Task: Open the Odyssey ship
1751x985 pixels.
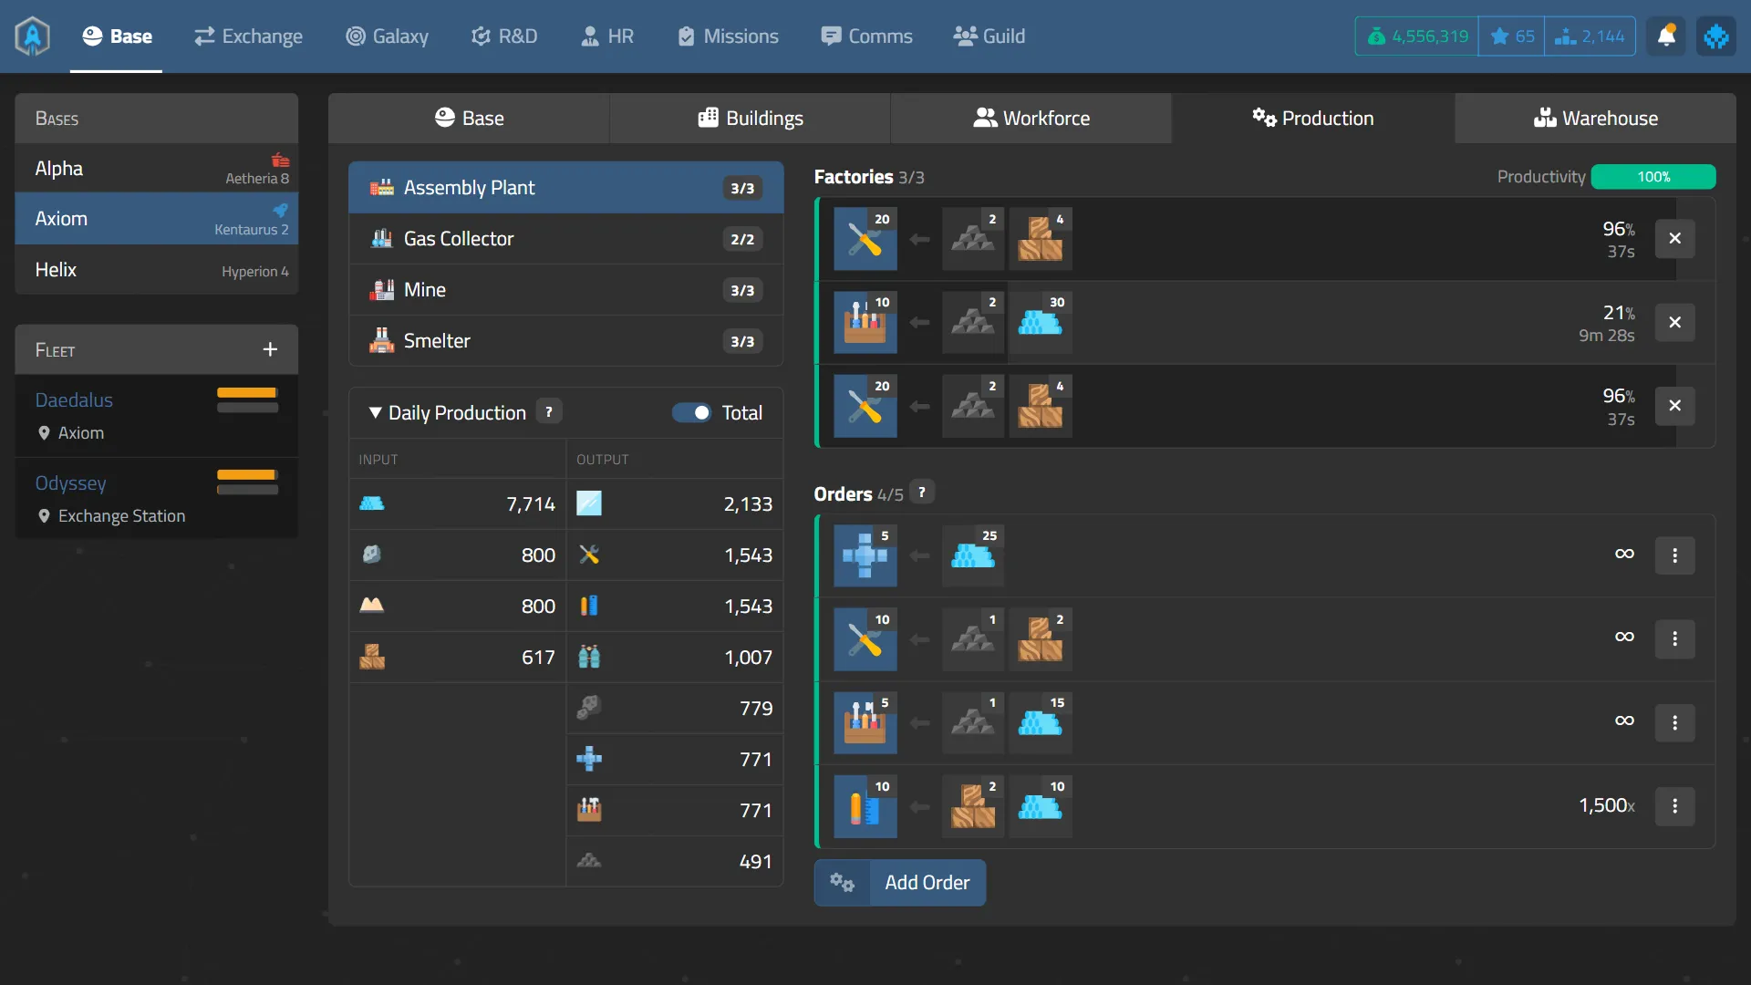Action: pyautogui.click(x=70, y=483)
